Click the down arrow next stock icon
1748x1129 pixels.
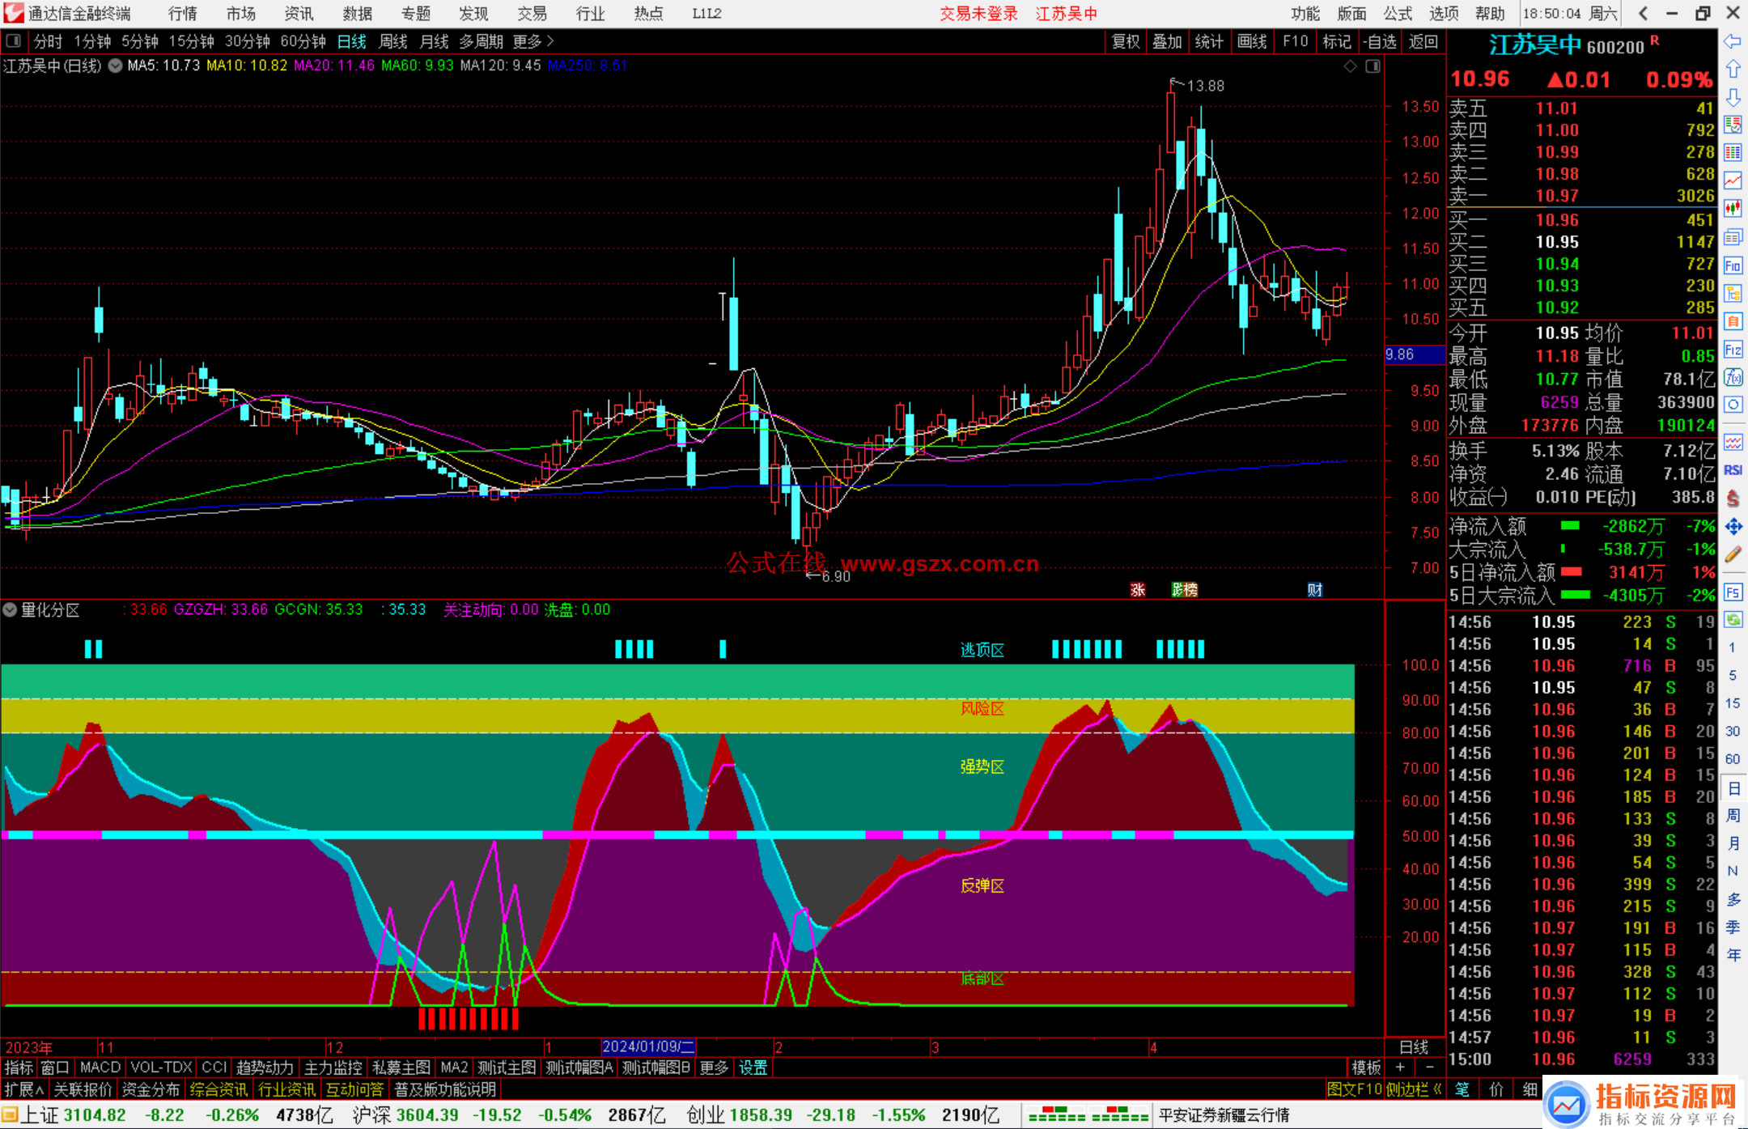pos(1733,97)
